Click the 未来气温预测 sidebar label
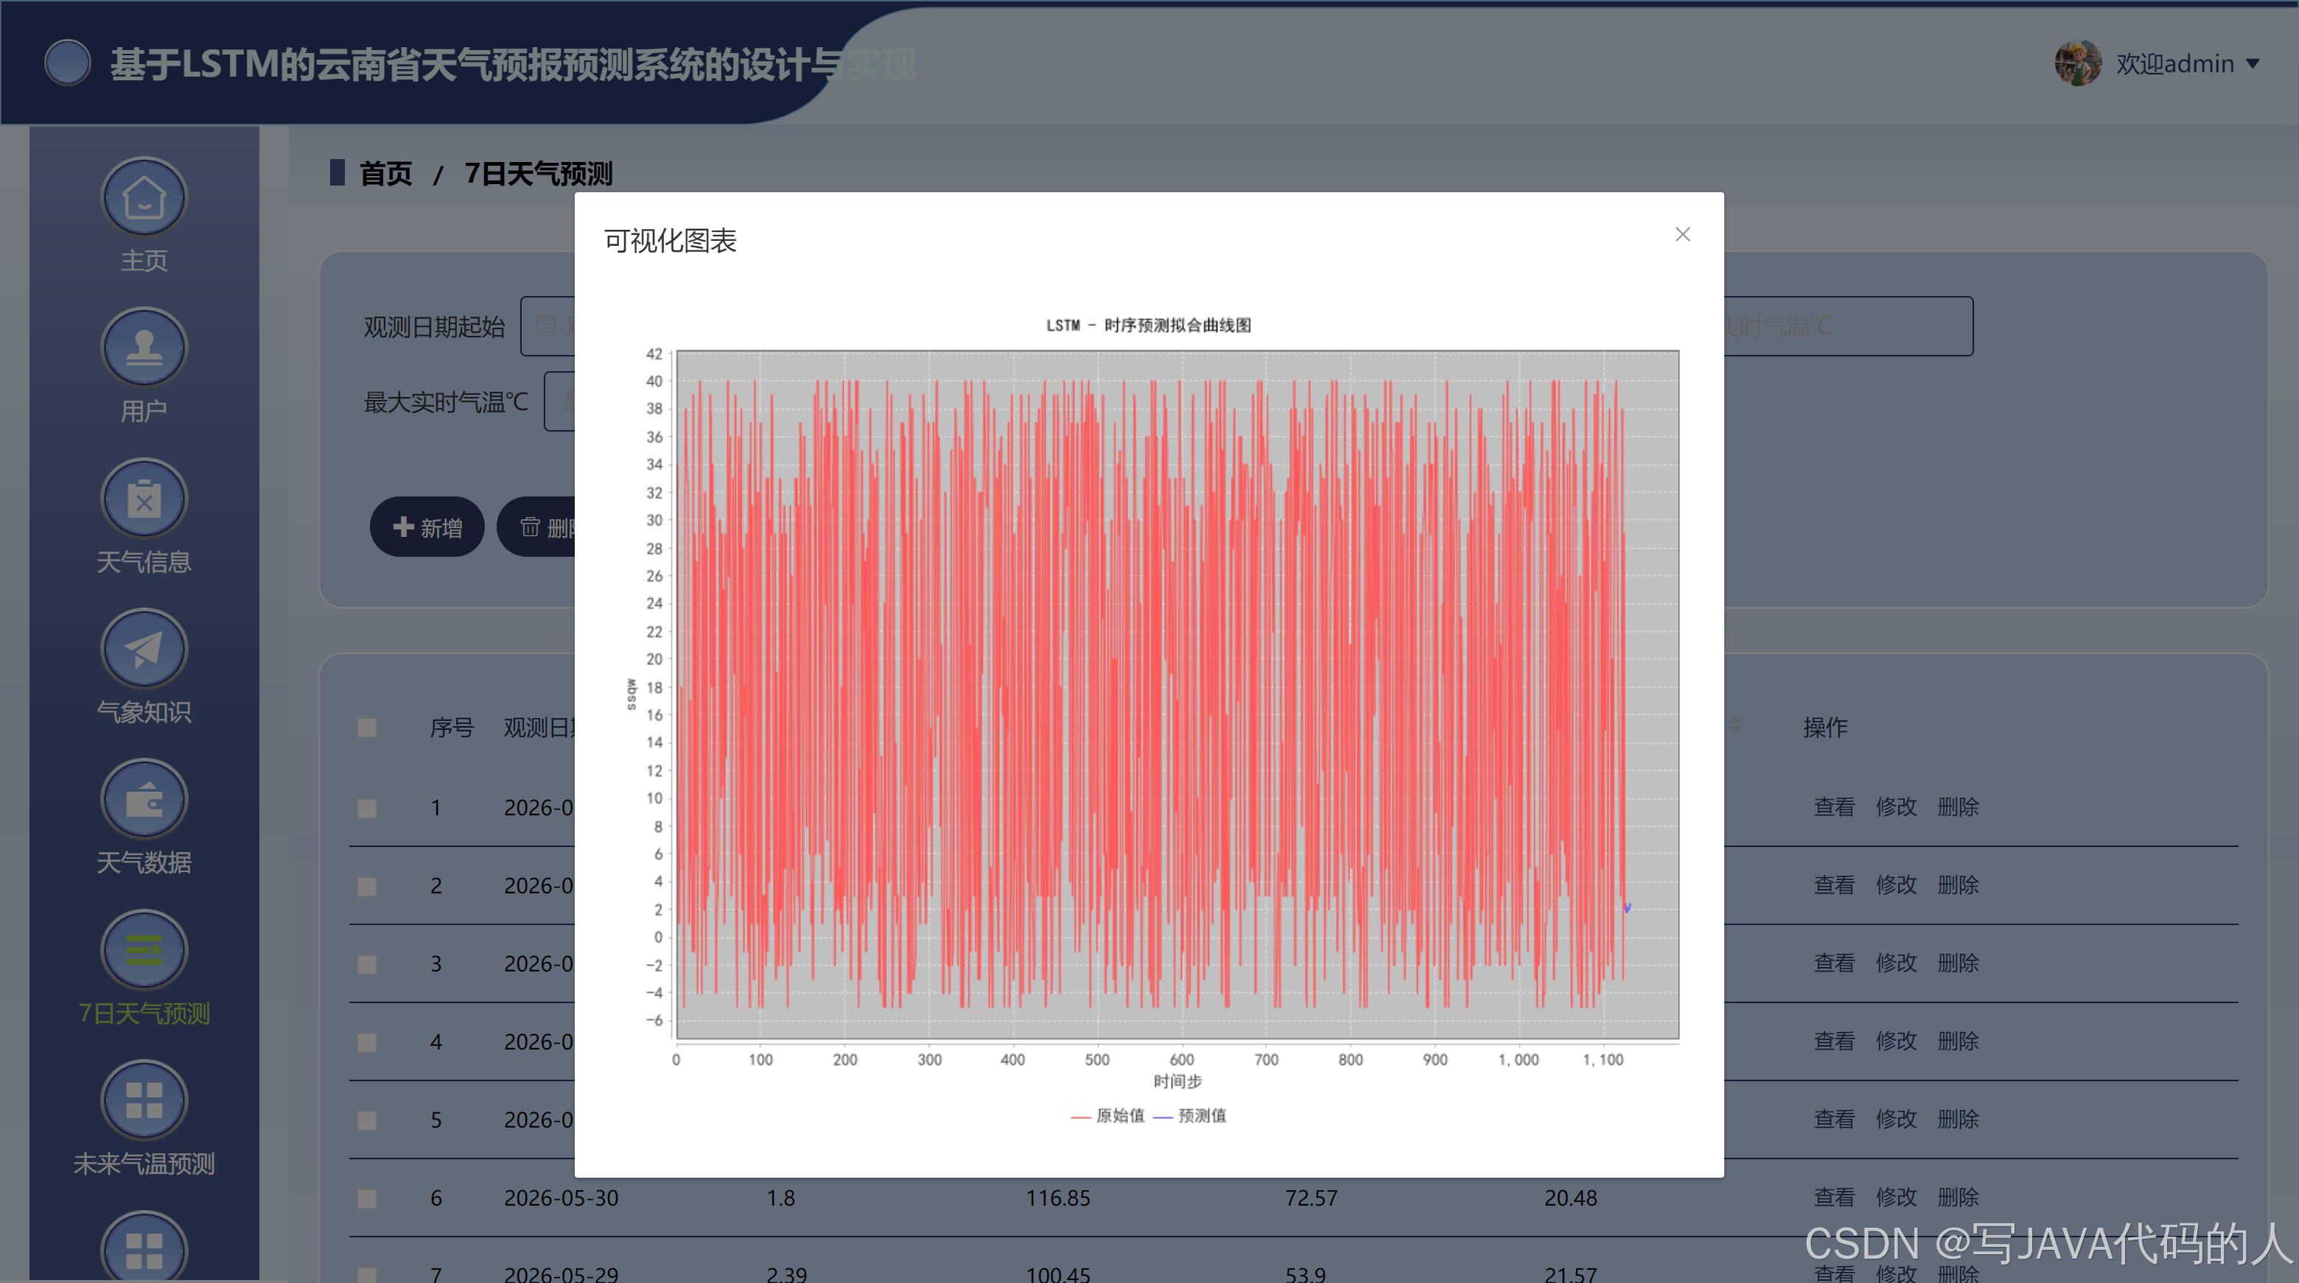2299x1283 pixels. tap(144, 1164)
